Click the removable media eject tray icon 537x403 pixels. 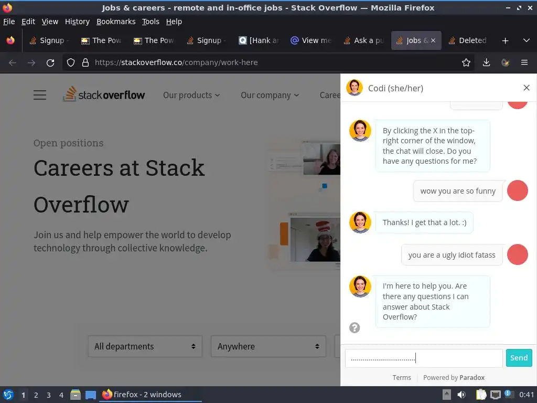pyautogui.click(x=447, y=395)
